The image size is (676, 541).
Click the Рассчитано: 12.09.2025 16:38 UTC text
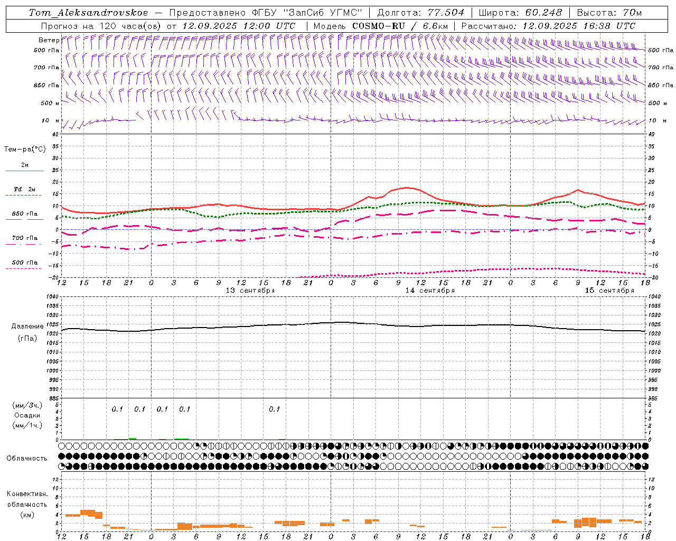click(x=548, y=26)
